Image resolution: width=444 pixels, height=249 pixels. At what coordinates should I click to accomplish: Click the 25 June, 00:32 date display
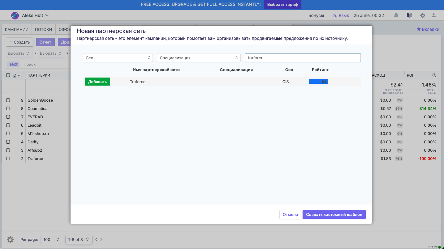point(369,15)
